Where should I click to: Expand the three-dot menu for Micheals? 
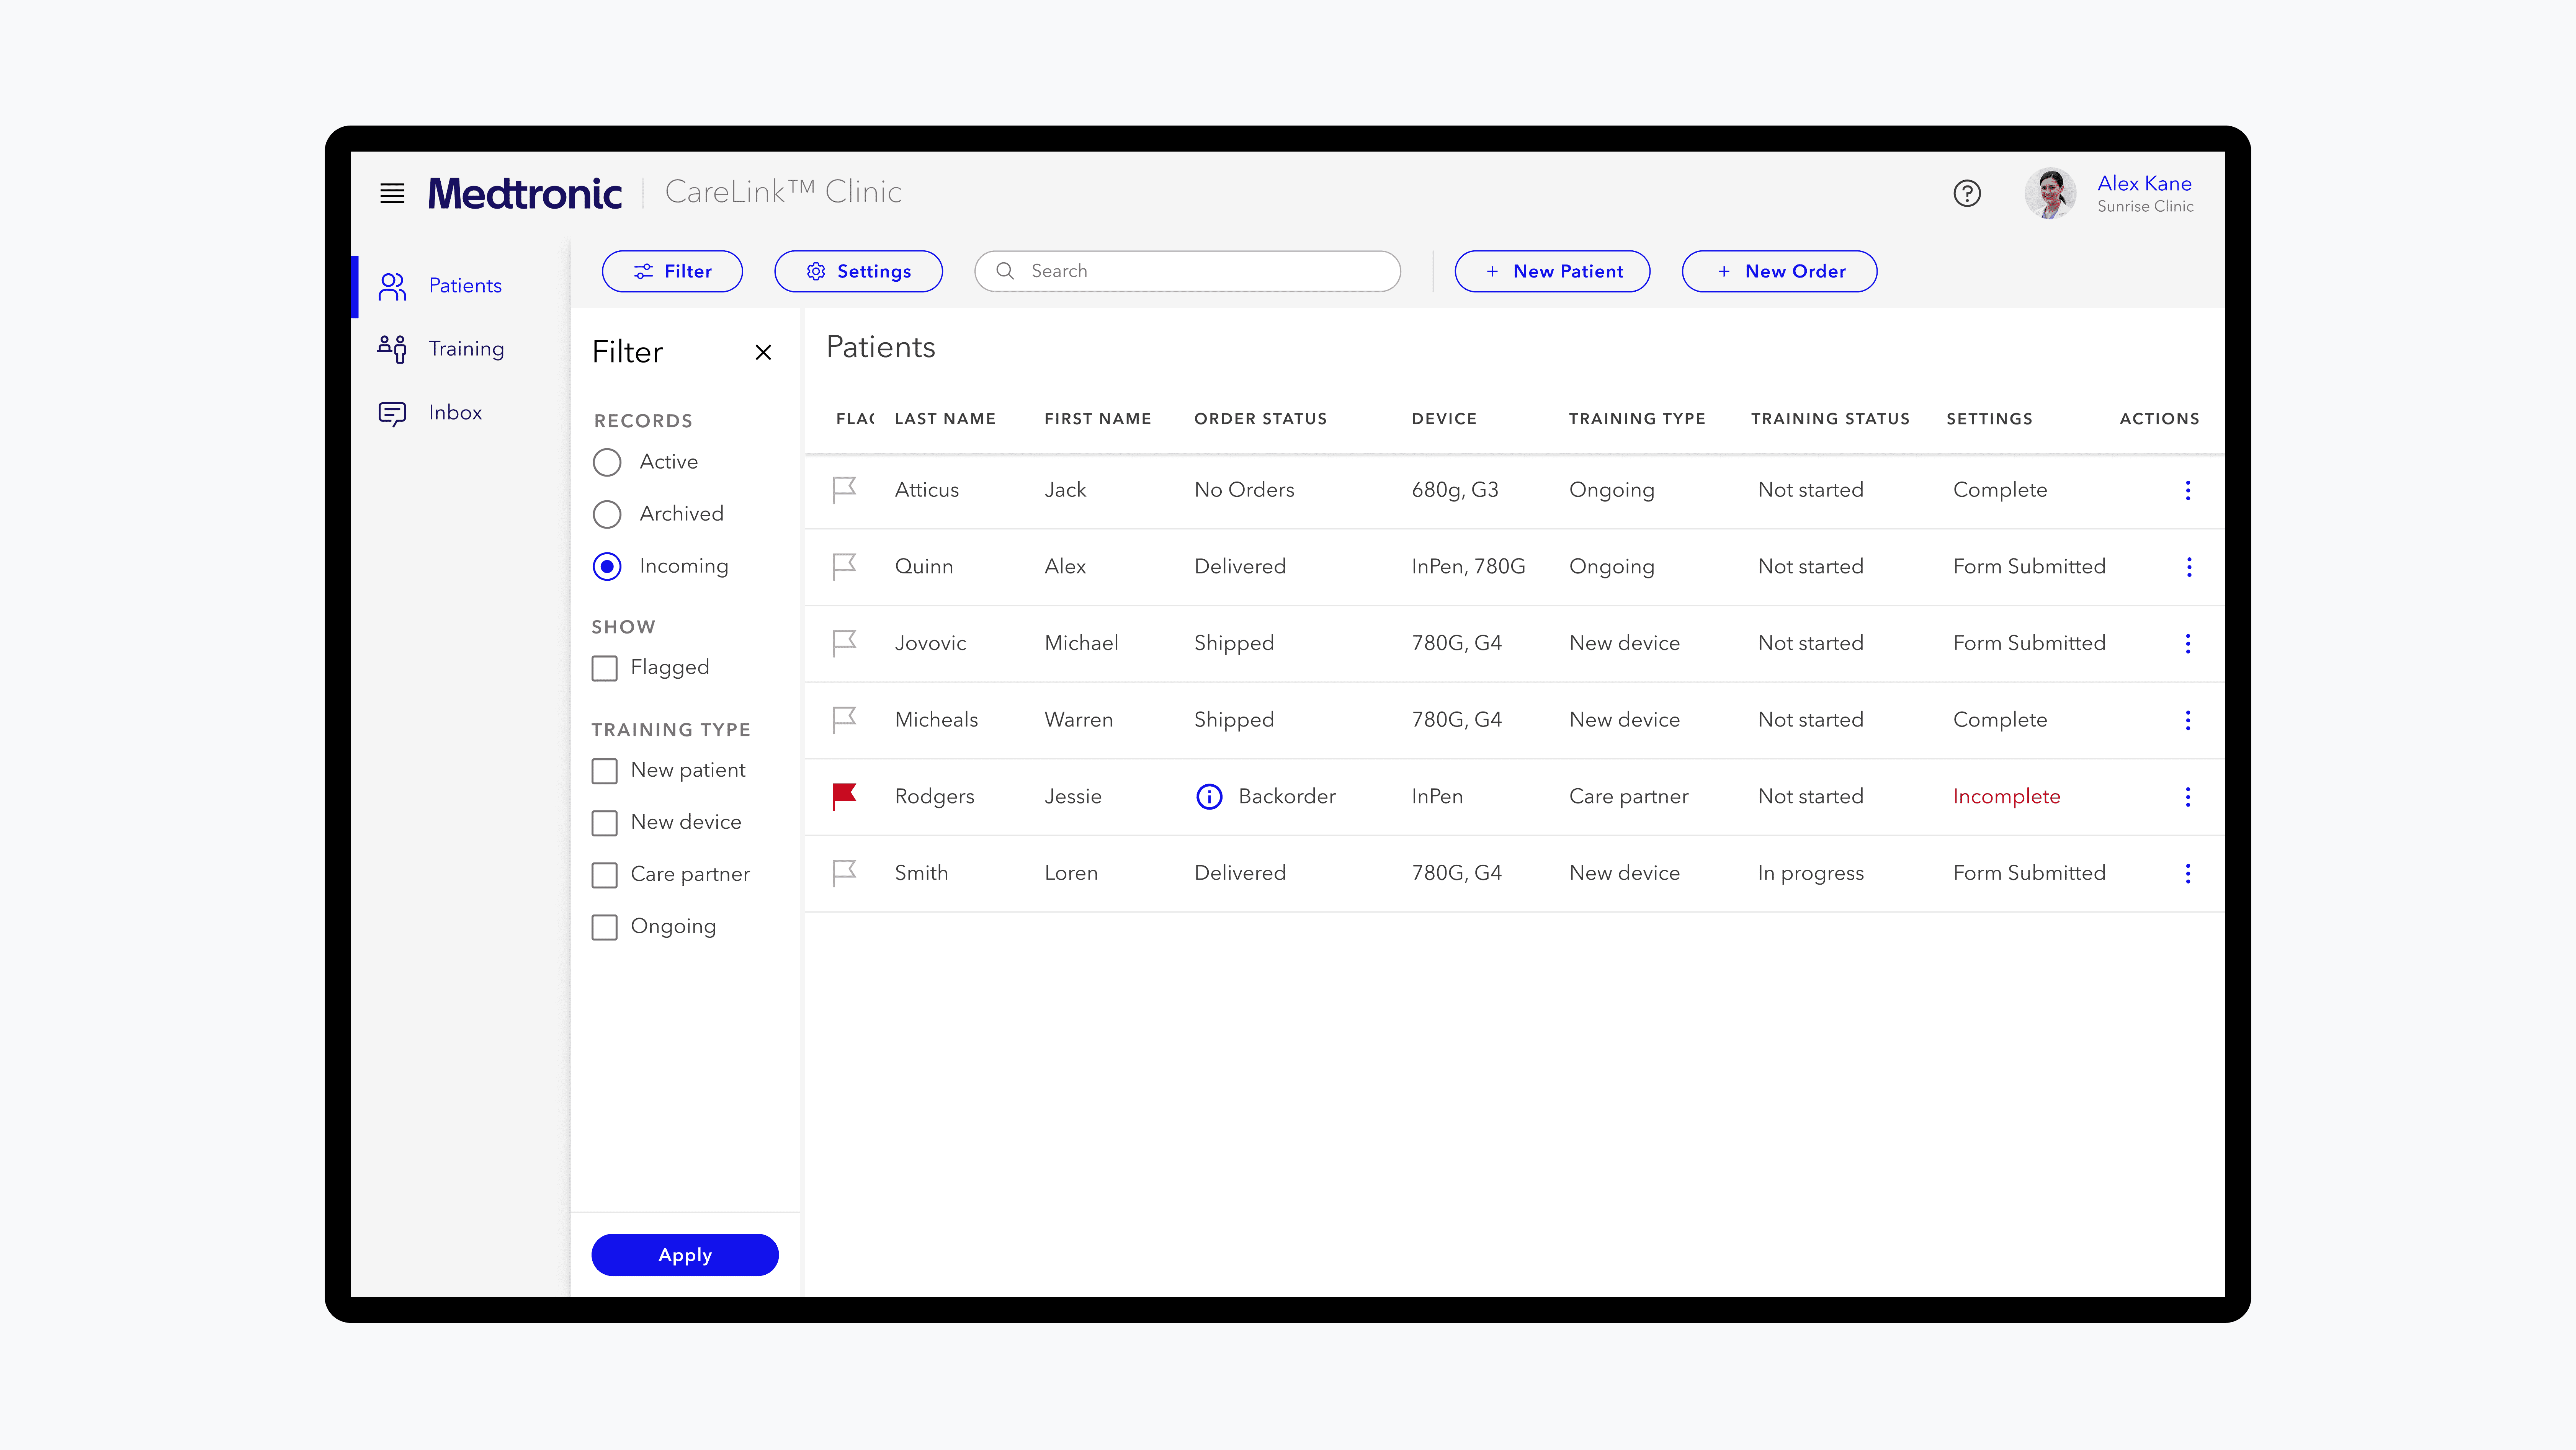tap(2188, 720)
